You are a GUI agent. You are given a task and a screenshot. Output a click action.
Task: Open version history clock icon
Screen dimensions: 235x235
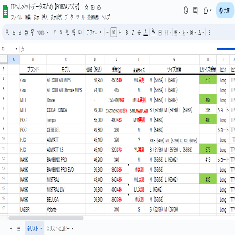tap(186, 10)
